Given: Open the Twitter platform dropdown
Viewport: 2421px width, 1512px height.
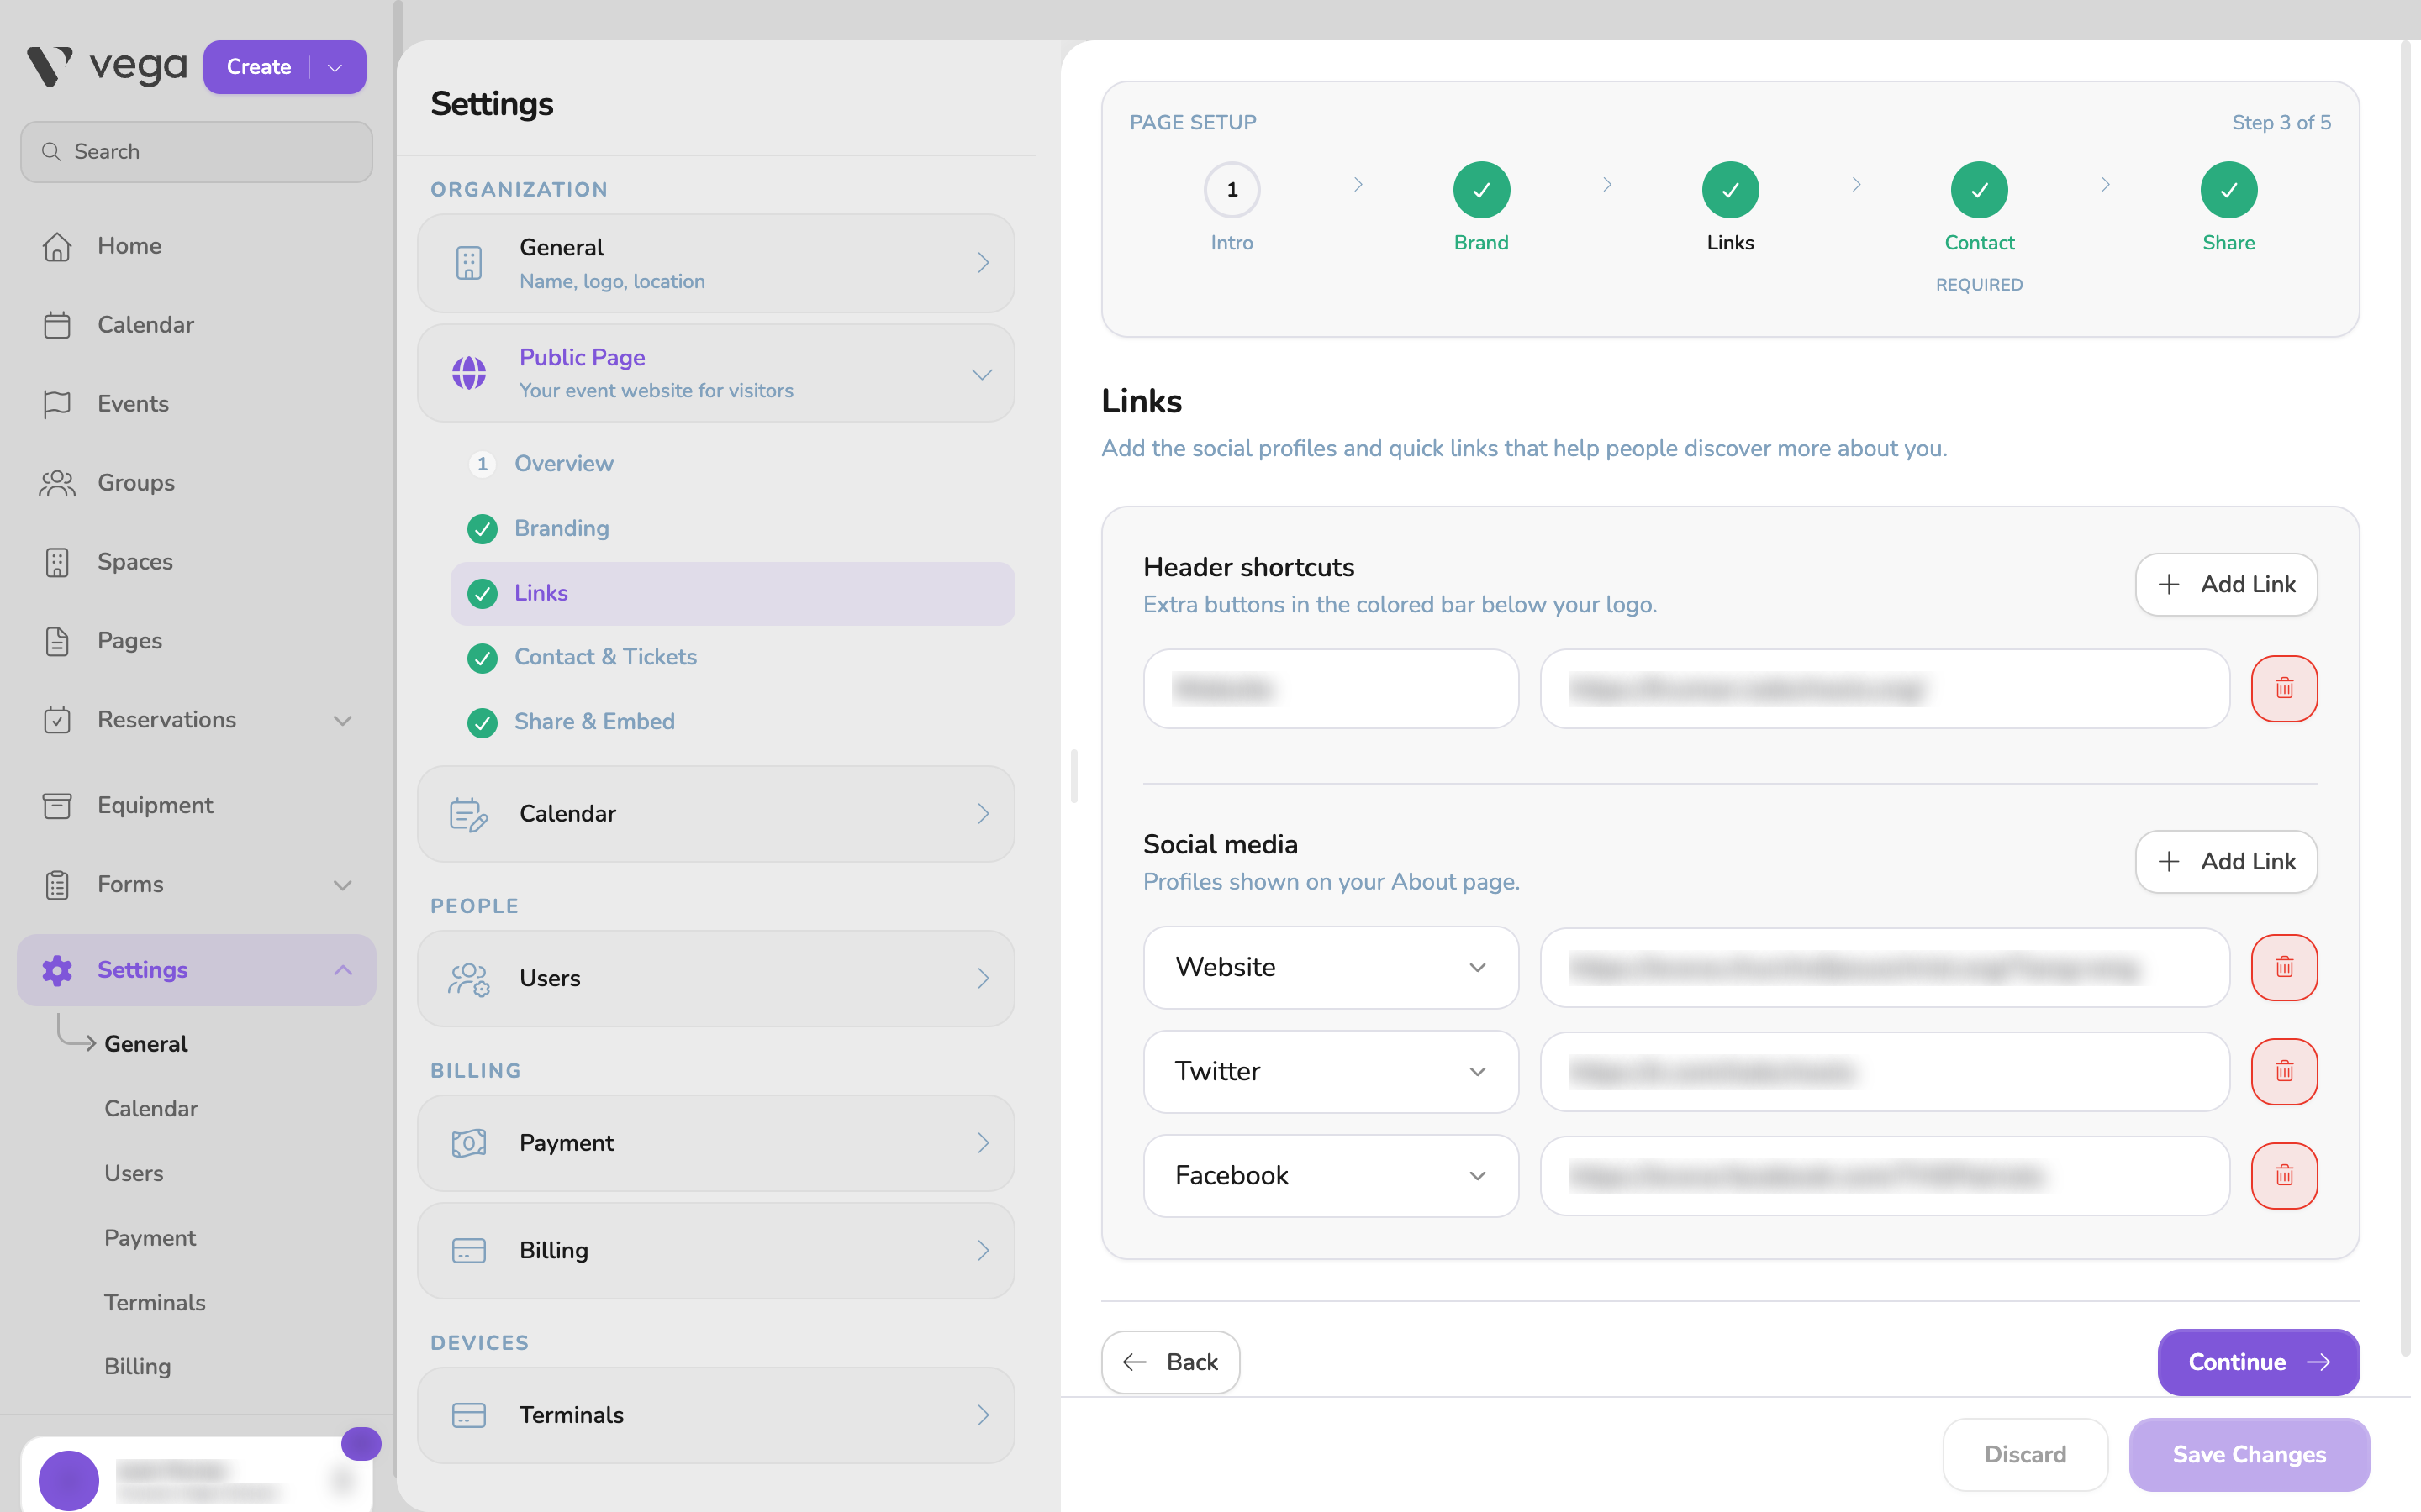Looking at the screenshot, I should (1331, 1071).
